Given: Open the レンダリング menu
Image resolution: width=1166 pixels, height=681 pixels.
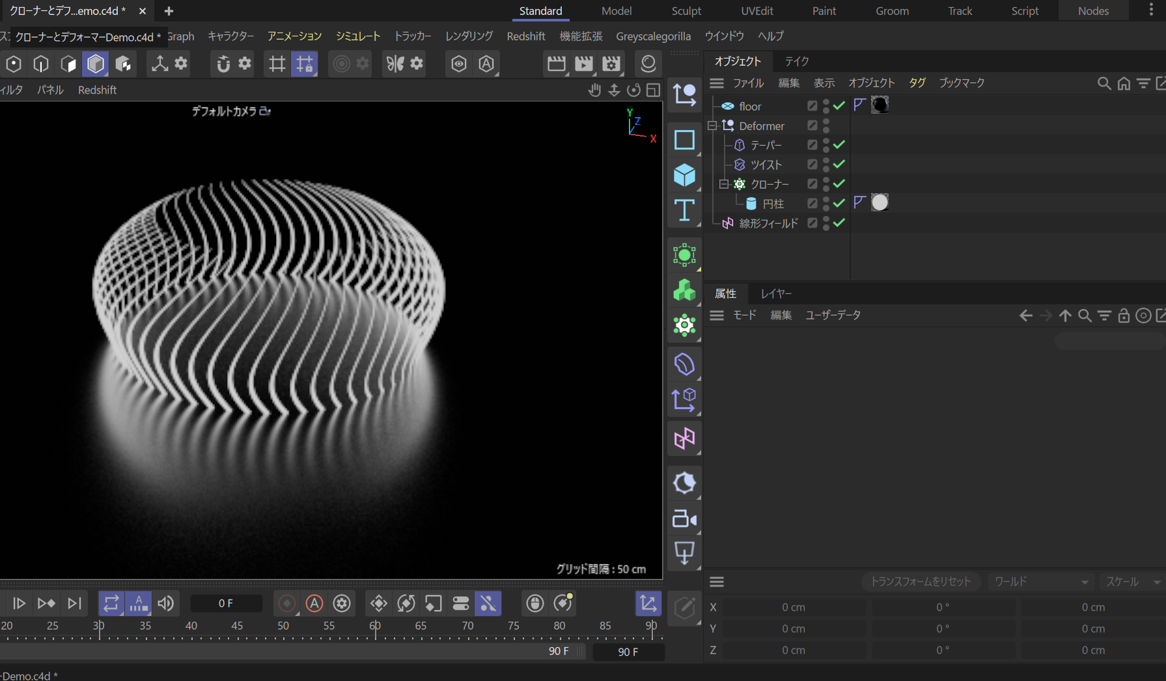Looking at the screenshot, I should pyautogui.click(x=468, y=36).
